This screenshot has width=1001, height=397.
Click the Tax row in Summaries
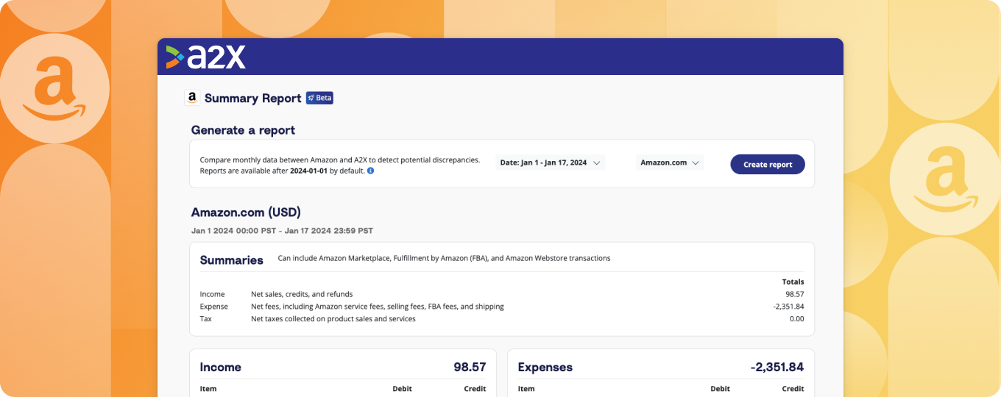(x=205, y=319)
